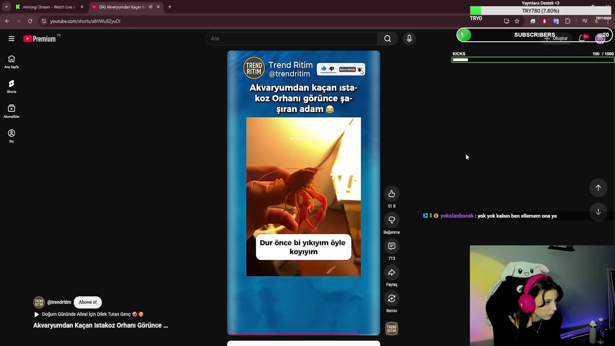This screenshot has width=615, height=346.
Task: Open Shorts in the sidebar
Action: [x=12, y=86]
